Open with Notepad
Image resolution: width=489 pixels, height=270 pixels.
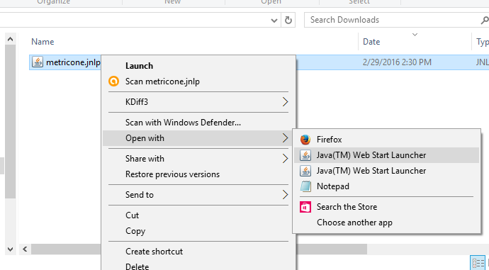(x=386, y=186)
